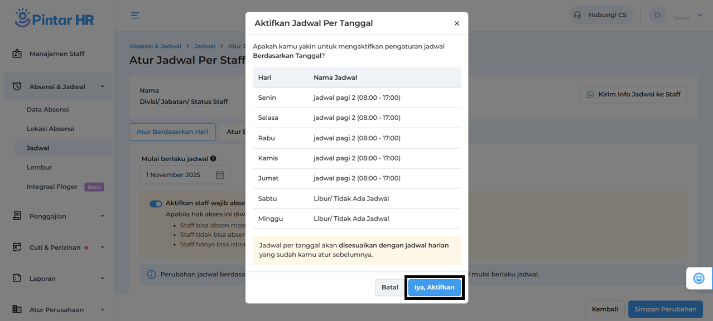The height and width of the screenshot is (321, 713).
Task: Click the hamburger menu icon
Action: [135, 16]
